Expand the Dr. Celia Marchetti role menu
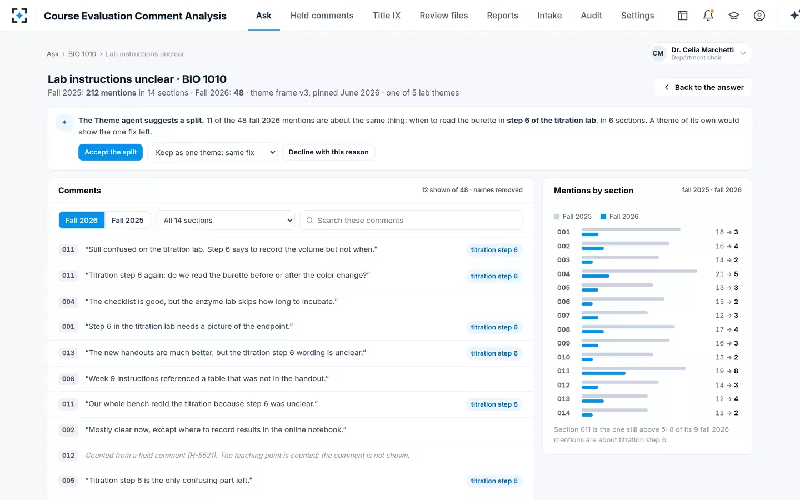This screenshot has width=800, height=500. tap(700, 53)
